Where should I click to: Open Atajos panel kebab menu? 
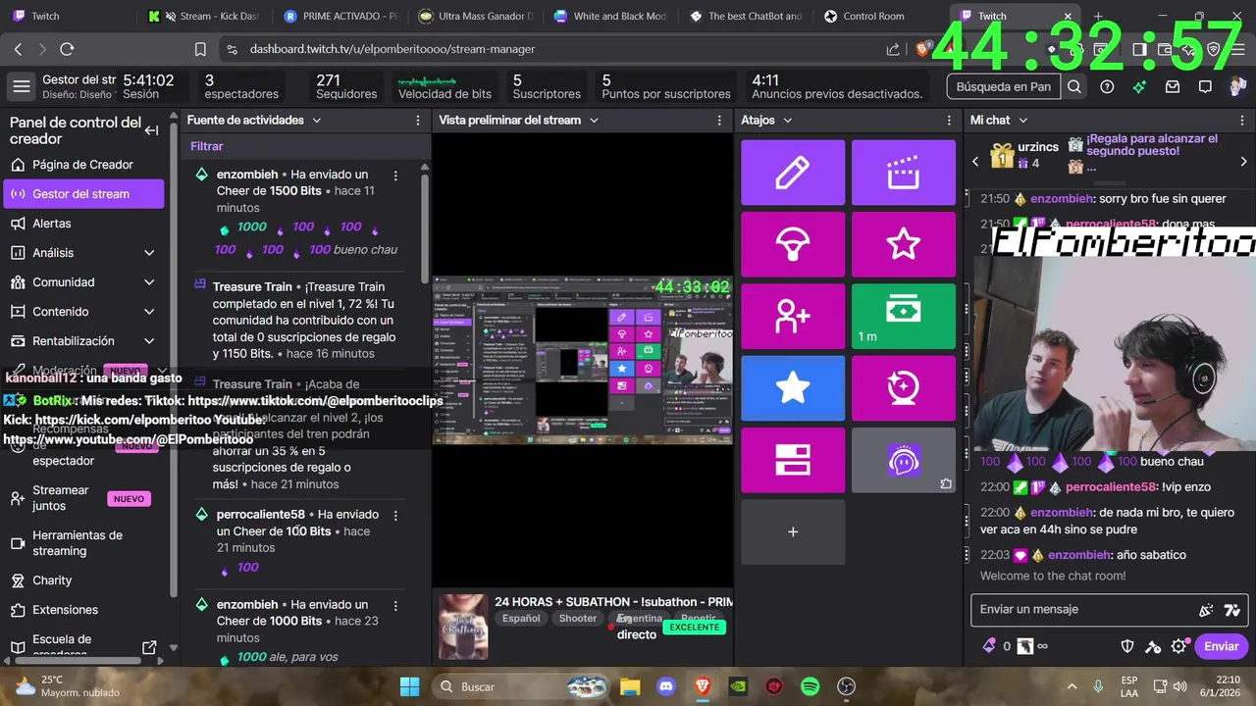(949, 120)
